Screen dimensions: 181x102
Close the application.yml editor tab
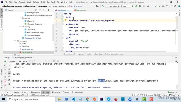tap(71, 10)
